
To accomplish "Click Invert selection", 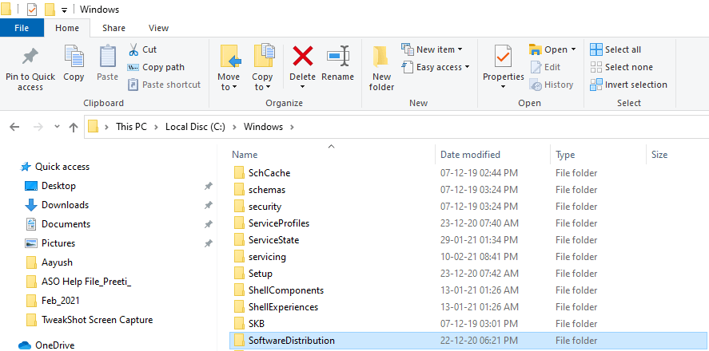I will [629, 85].
